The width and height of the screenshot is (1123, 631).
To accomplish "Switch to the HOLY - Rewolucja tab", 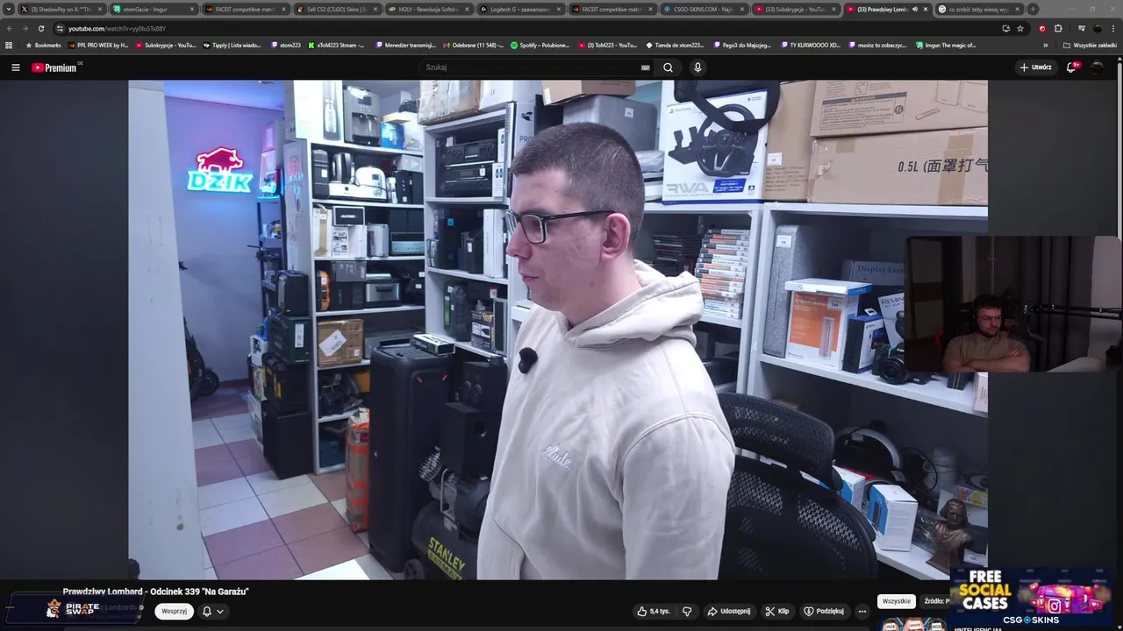I will pos(428,9).
